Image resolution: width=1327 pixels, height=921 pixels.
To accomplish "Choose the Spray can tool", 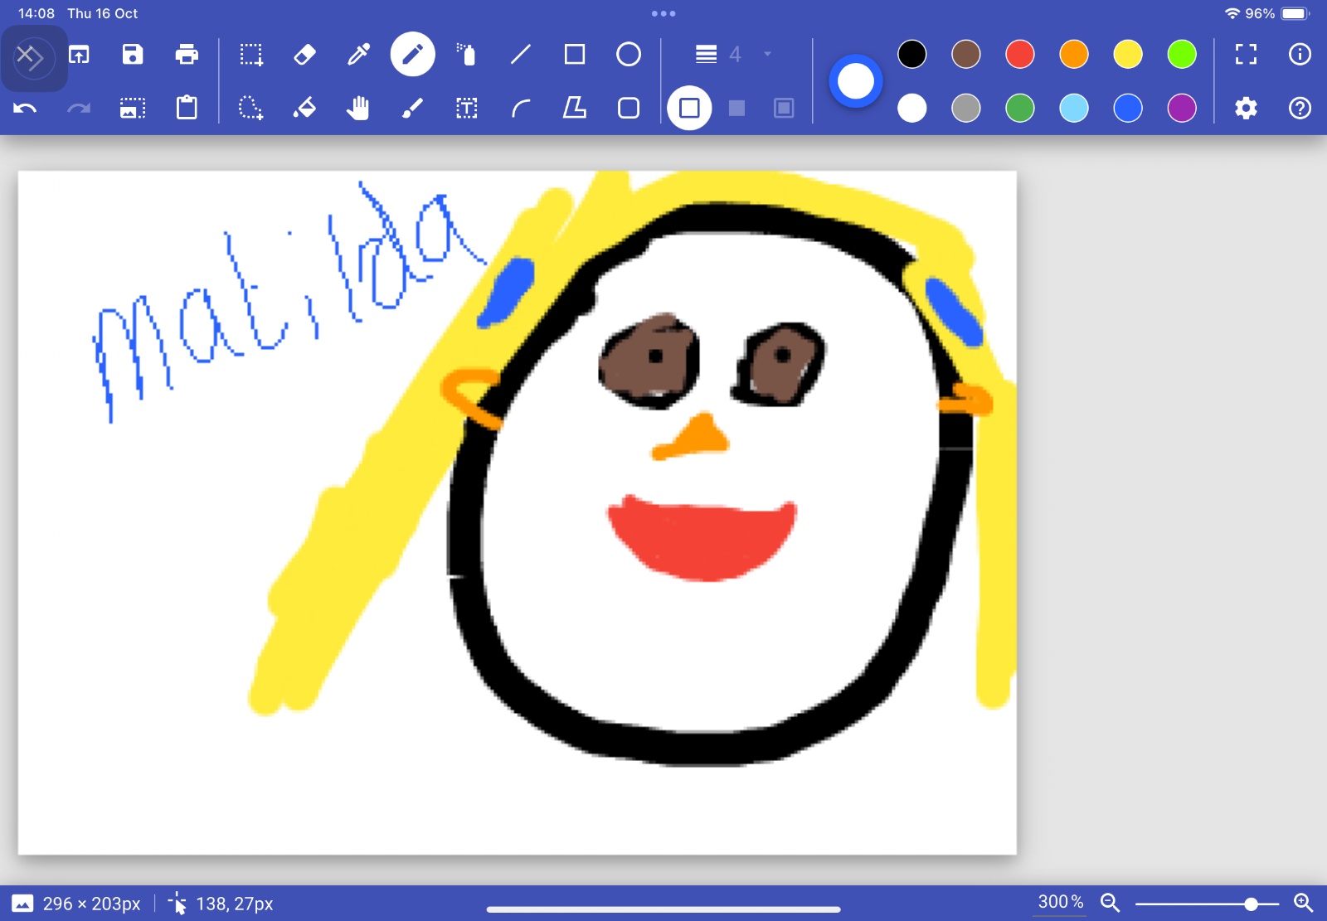I will point(467,55).
